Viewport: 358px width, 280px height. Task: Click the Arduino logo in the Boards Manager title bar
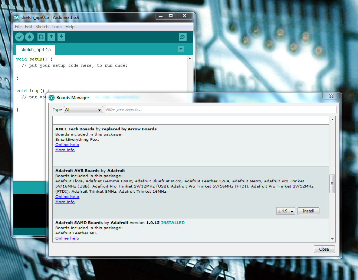click(x=52, y=98)
